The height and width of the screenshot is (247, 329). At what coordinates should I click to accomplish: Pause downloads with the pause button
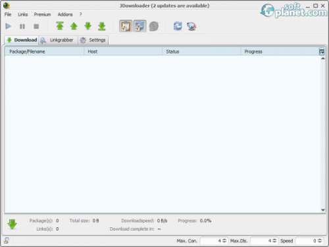click(22, 26)
